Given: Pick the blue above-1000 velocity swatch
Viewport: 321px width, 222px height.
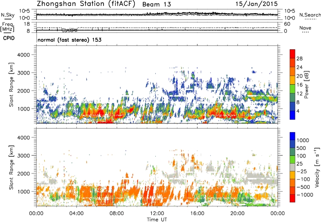Looking at the screenshot, I should pos(293,136).
